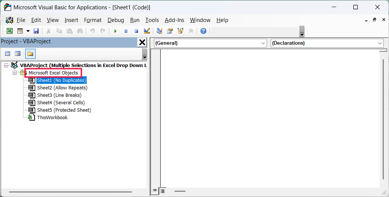The image size is (389, 197).
Task: Select ThisWorkbook in tree
Action: [52, 118]
